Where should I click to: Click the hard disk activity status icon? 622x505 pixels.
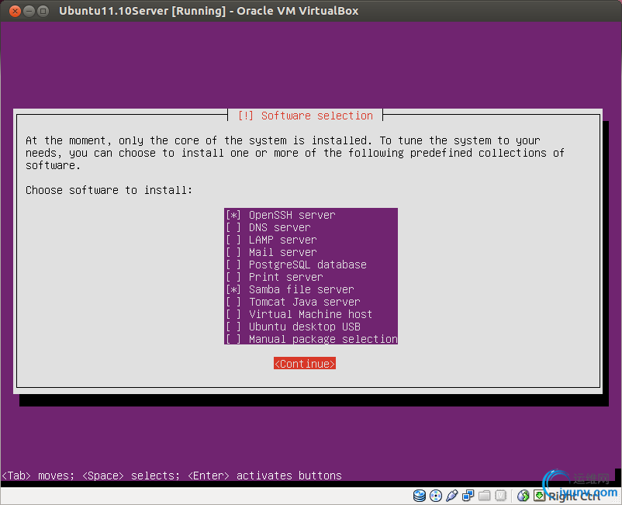tap(420, 496)
